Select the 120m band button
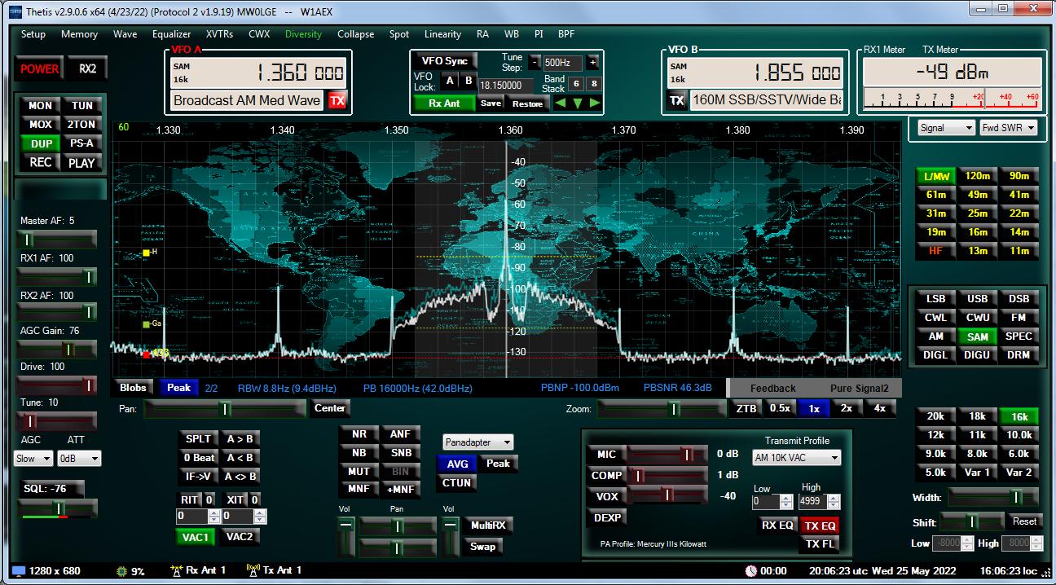Screen dimensions: 1056x585 [977, 175]
